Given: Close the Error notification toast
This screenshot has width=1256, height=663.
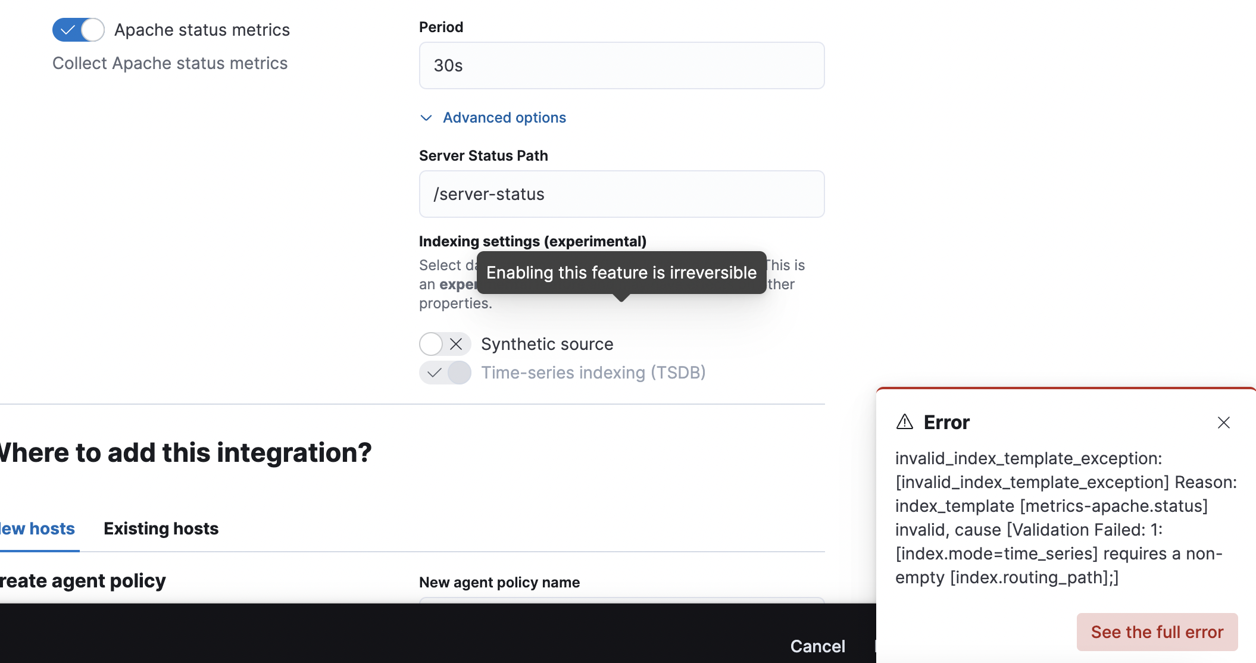Looking at the screenshot, I should point(1223,423).
